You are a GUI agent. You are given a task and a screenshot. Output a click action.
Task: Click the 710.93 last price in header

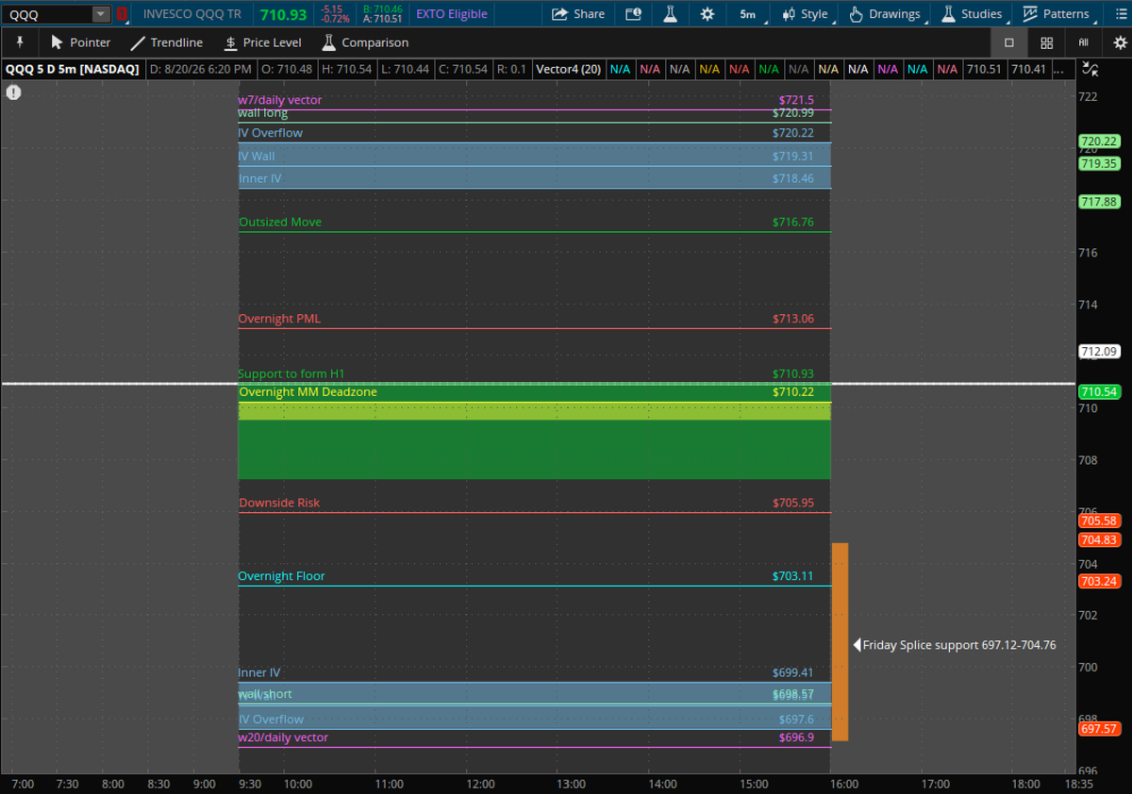tap(284, 14)
